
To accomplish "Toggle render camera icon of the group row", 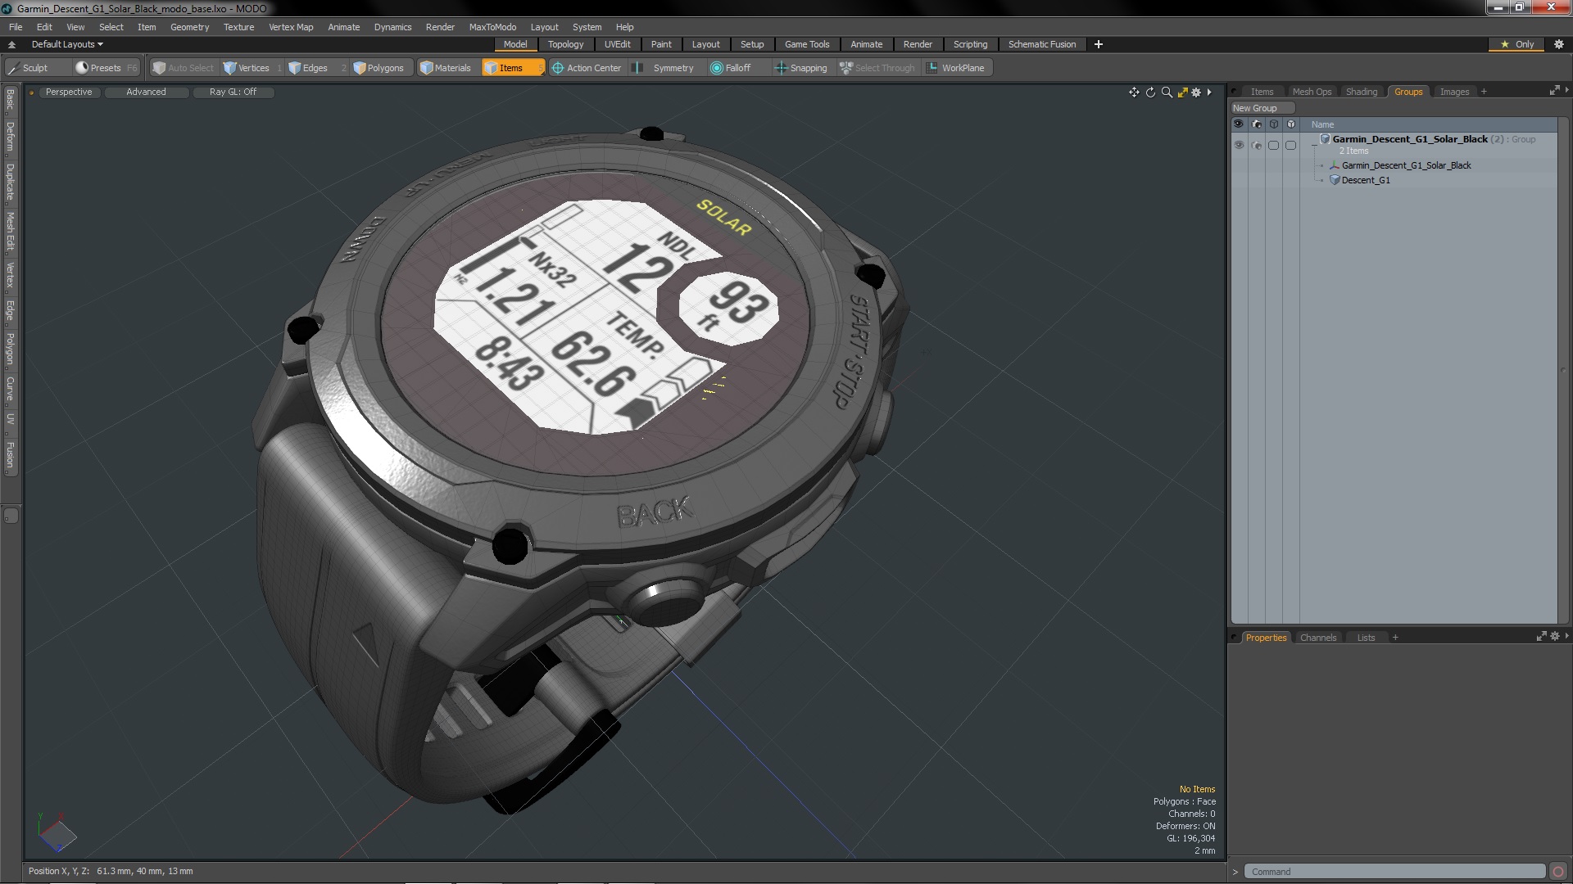I will (x=1256, y=145).
